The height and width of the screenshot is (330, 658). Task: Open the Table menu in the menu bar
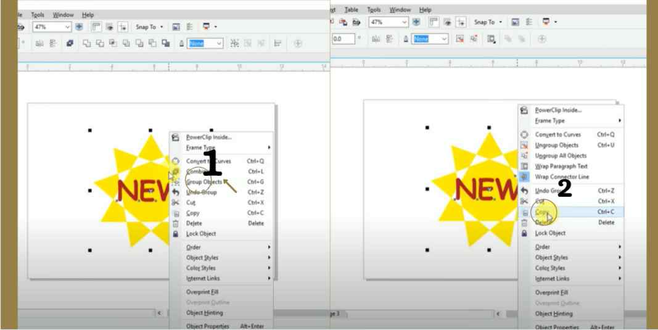point(351,10)
